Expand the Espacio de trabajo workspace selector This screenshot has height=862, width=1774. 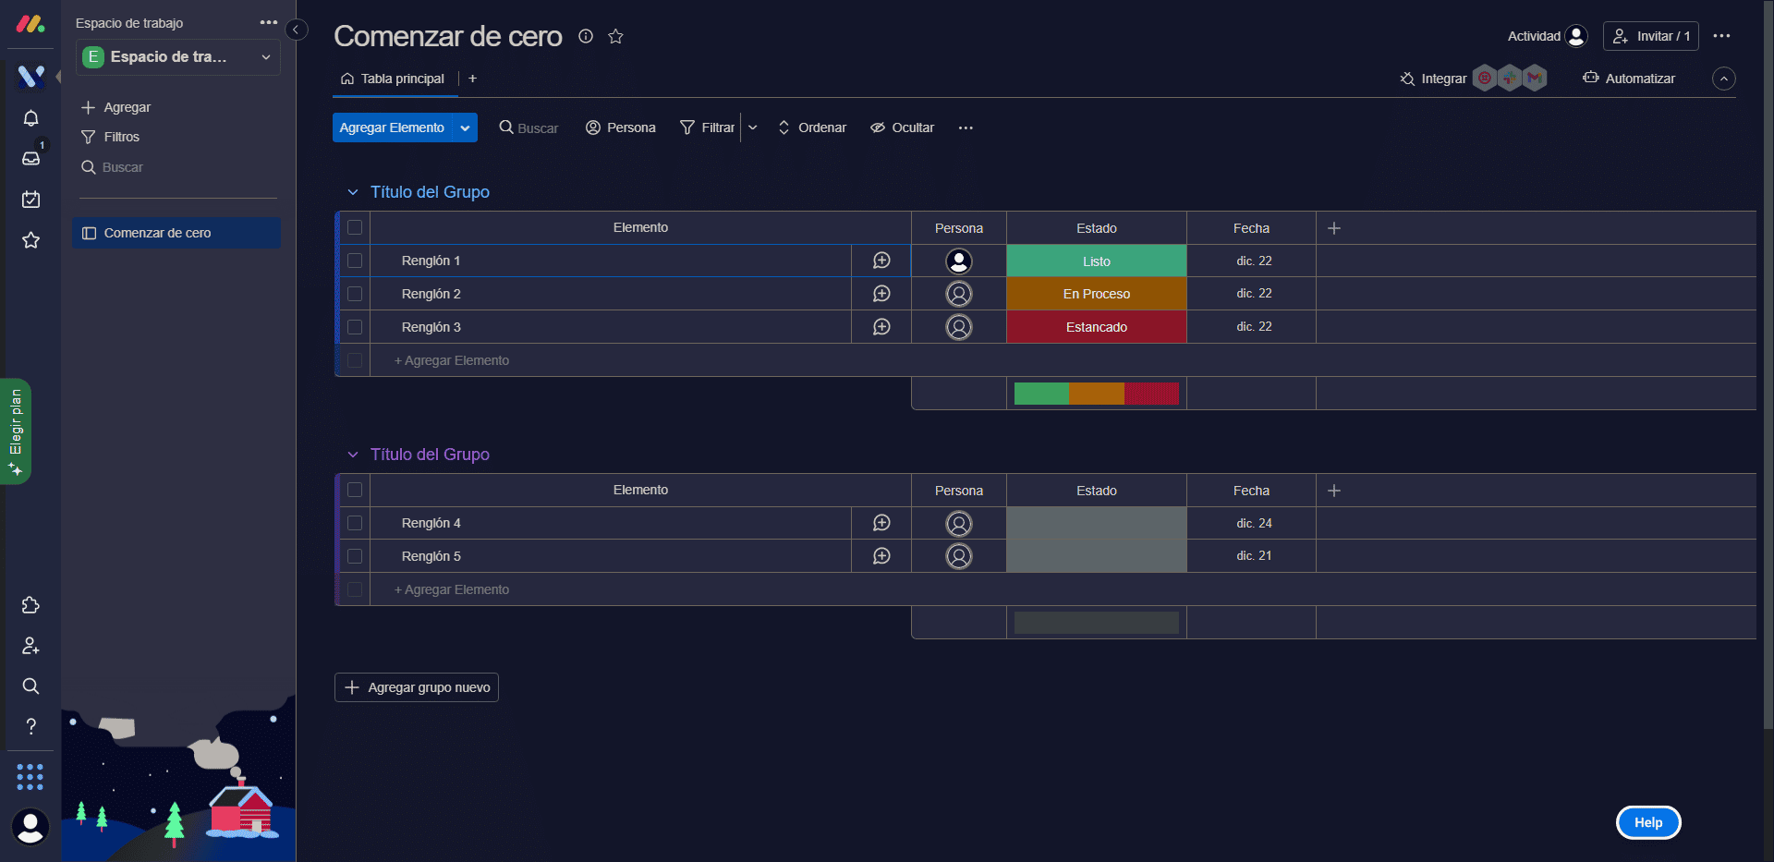click(x=178, y=57)
